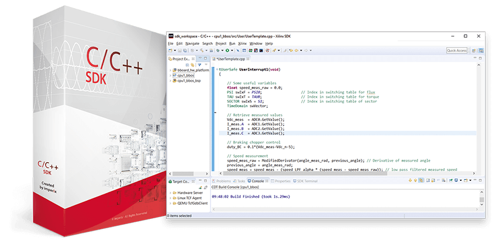Toggle Link with Editor in Project Explorer
Screen dimensions: 497x248
(x=193, y=64)
